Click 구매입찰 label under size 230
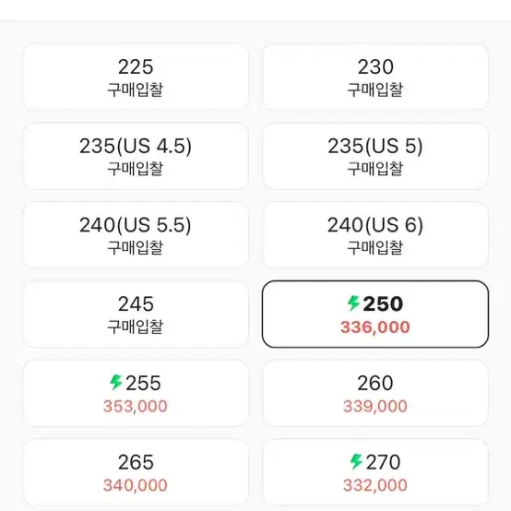The height and width of the screenshot is (511, 511). (x=375, y=89)
